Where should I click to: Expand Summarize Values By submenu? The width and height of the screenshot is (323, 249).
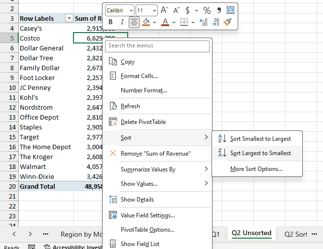click(157, 169)
